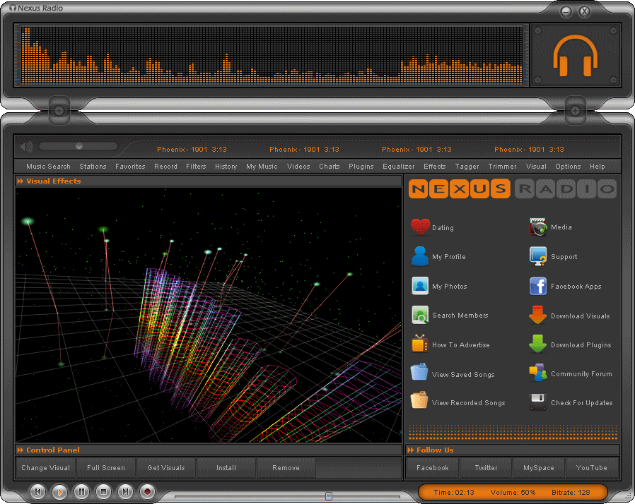Open the Facebook follow link
635x504 pixels.
click(433, 467)
